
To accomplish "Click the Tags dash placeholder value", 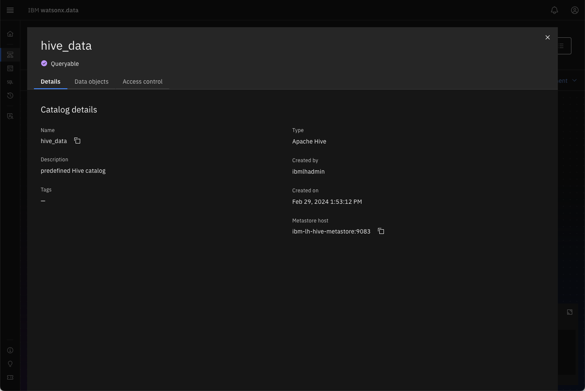I will tap(43, 201).
